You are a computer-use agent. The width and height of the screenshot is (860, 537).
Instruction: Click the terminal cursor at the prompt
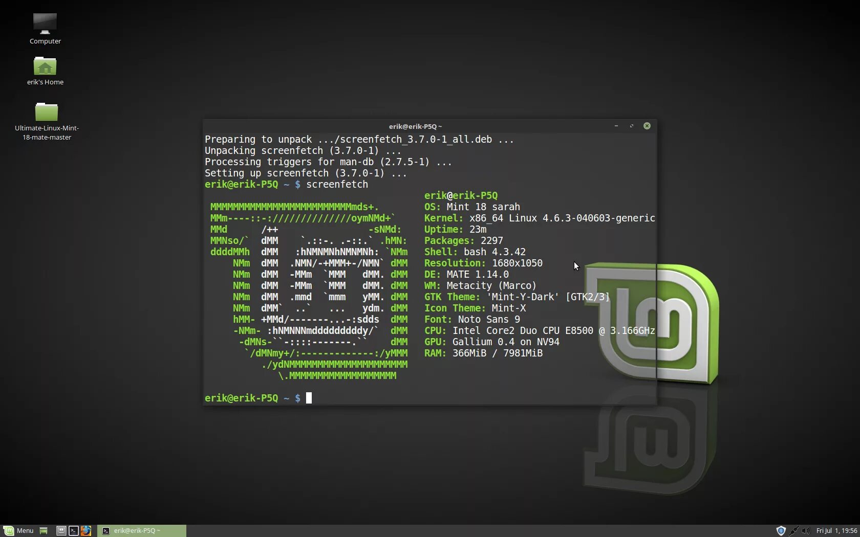(x=309, y=398)
